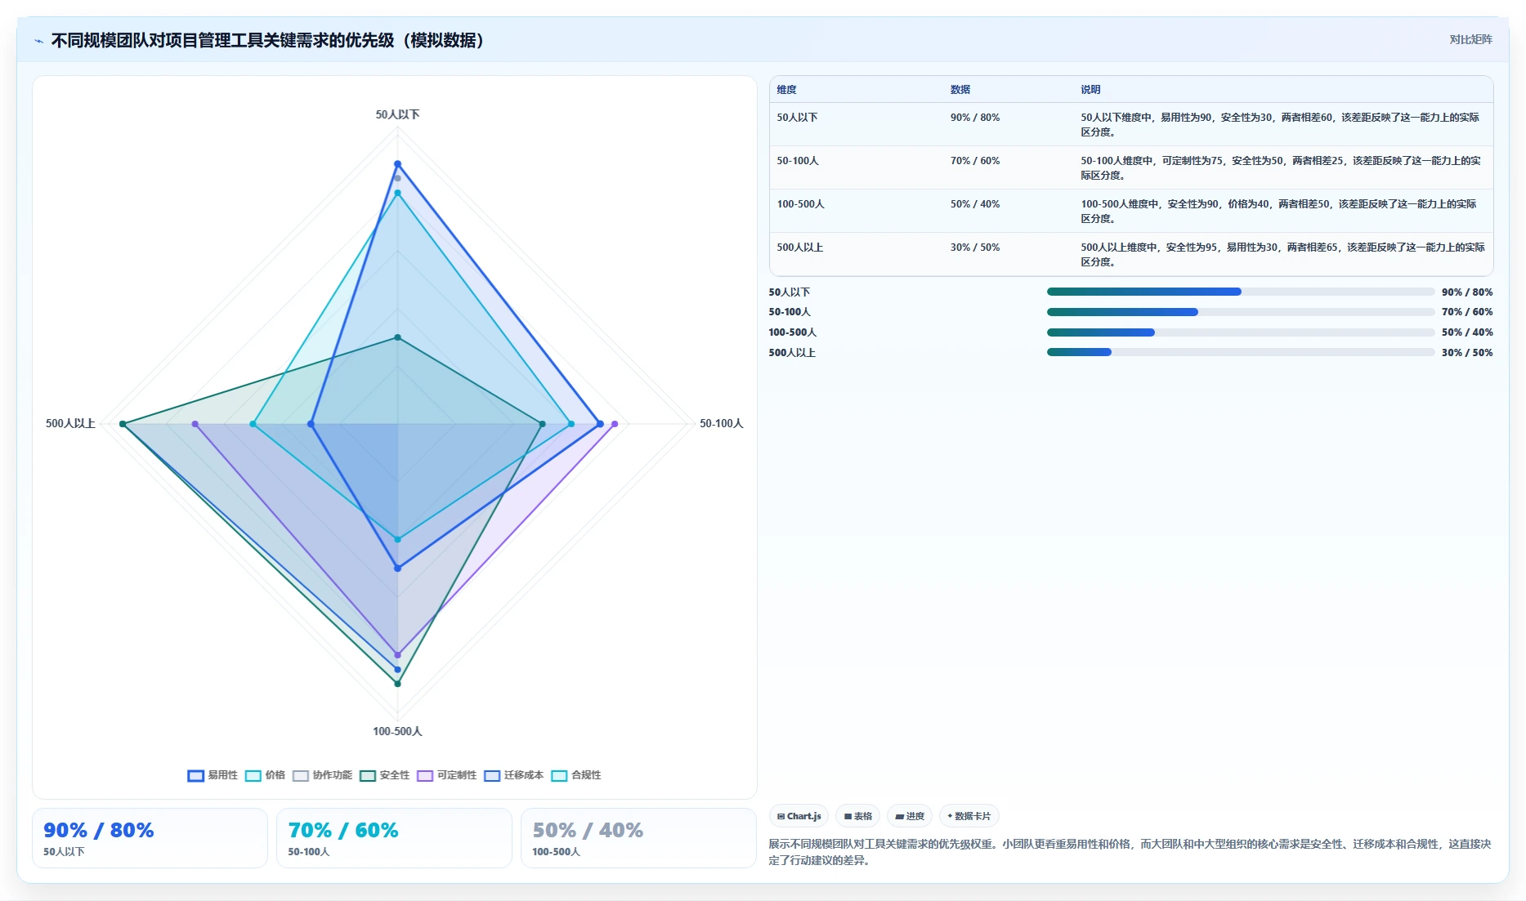
Task: Toggle the 迁移成本 legend series
Action: pos(514,775)
